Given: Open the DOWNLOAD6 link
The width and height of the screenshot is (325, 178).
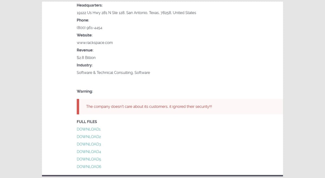Looking at the screenshot, I should point(89,167).
